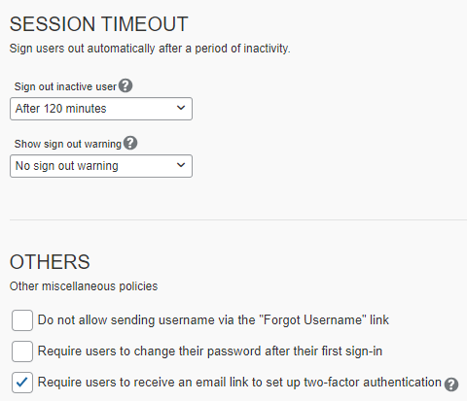467x401 pixels.
Task: Expand the After 120 minutes dropdown
Action: pyautogui.click(x=101, y=109)
